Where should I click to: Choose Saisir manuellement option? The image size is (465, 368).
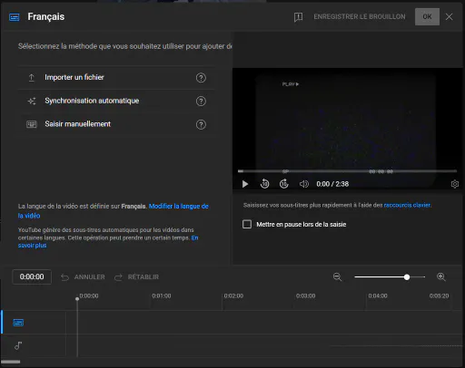tap(116, 124)
